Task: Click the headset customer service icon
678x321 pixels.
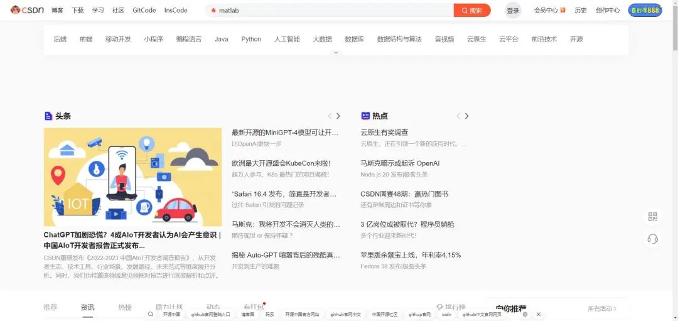Action: (653, 238)
